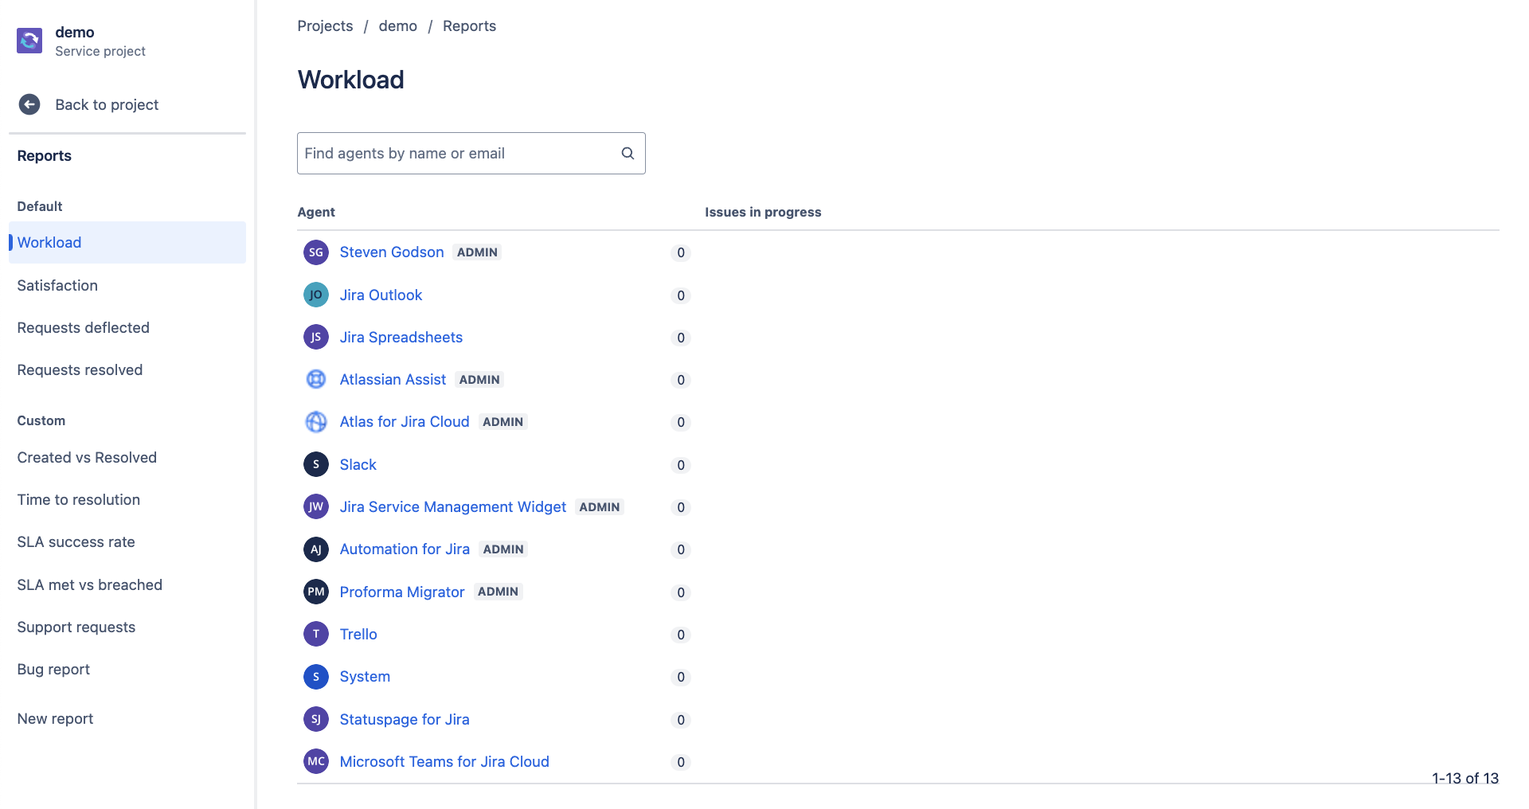The image size is (1529, 809).
Task: Open the Time to resolution report
Action: [78, 499]
